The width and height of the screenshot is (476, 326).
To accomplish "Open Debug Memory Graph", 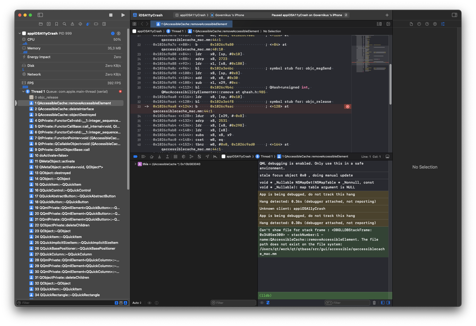I will pyautogui.click(x=191, y=157).
